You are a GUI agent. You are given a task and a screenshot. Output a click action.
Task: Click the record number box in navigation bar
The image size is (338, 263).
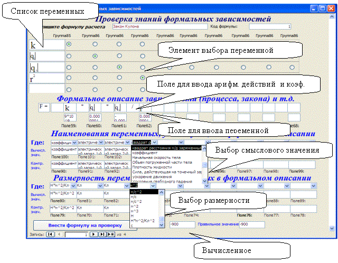pos(77,234)
